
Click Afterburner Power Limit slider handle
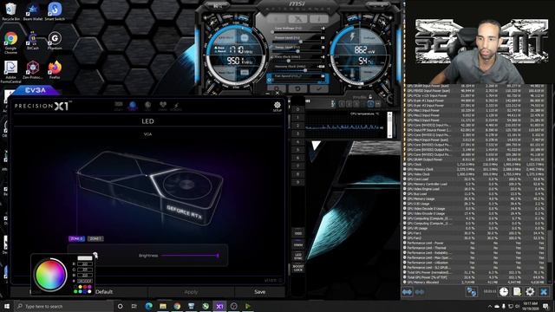pos(301,42)
